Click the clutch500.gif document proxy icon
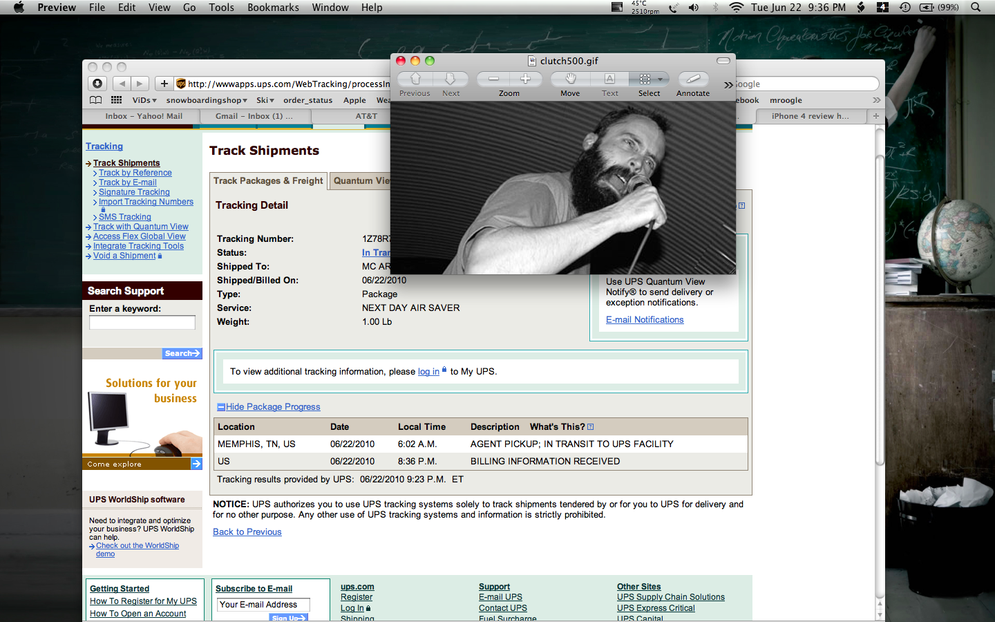The width and height of the screenshot is (995, 622). [x=532, y=61]
